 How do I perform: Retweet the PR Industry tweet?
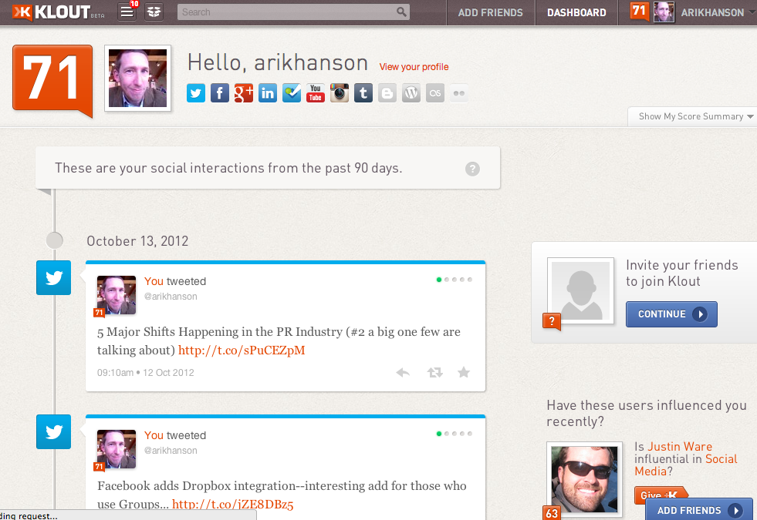(x=434, y=373)
